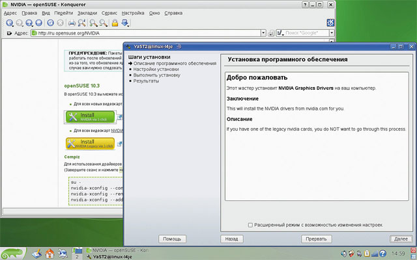Open Вид menu
Viewport: 417px width, 260px height.
[x=46, y=13]
